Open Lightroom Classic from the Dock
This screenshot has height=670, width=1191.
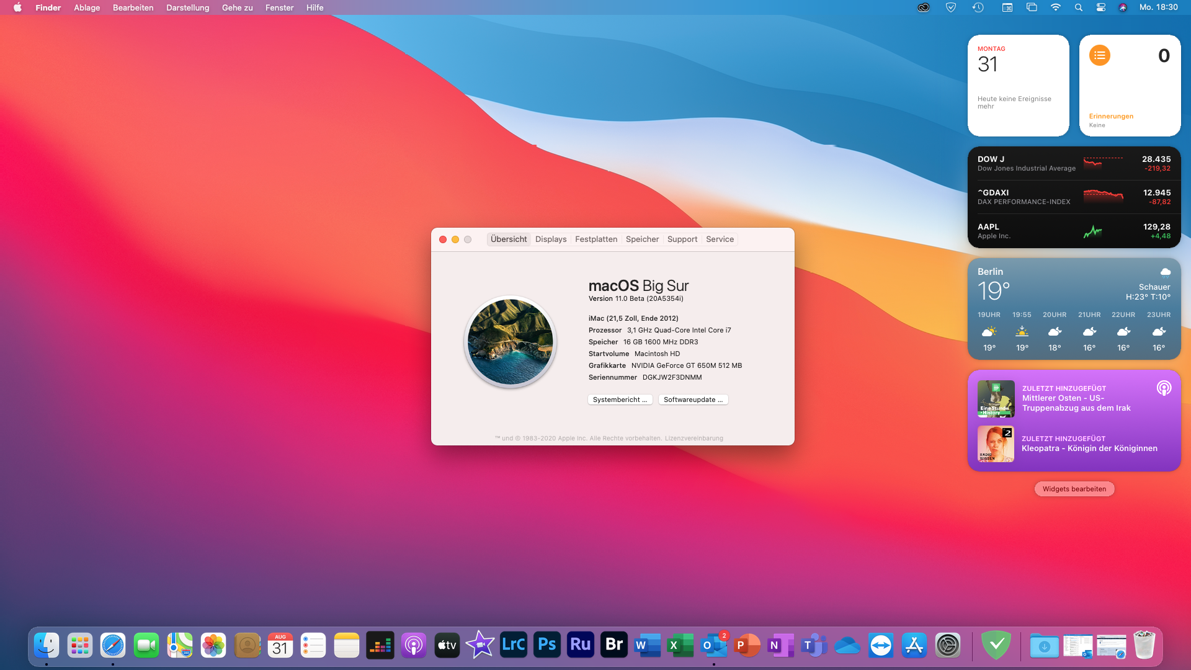pyautogui.click(x=513, y=645)
